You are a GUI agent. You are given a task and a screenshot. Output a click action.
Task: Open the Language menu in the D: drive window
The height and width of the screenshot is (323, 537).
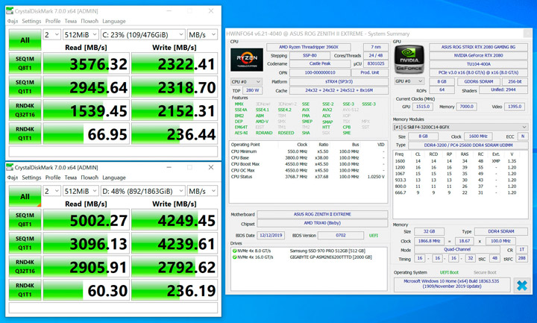pyautogui.click(x=114, y=178)
